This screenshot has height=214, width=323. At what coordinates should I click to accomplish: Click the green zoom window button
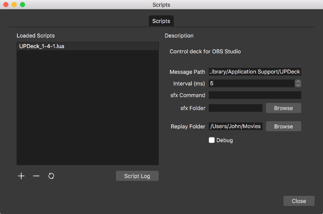coord(22,5)
